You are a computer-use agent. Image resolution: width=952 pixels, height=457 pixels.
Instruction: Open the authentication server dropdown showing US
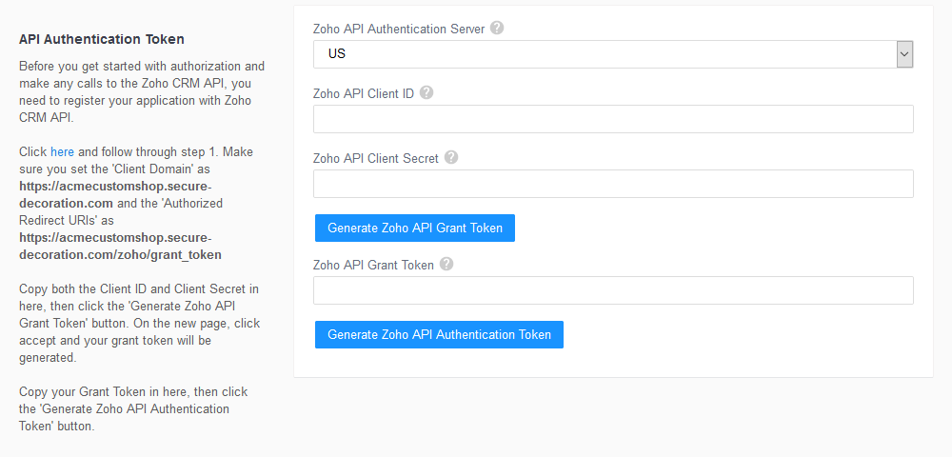click(x=613, y=54)
